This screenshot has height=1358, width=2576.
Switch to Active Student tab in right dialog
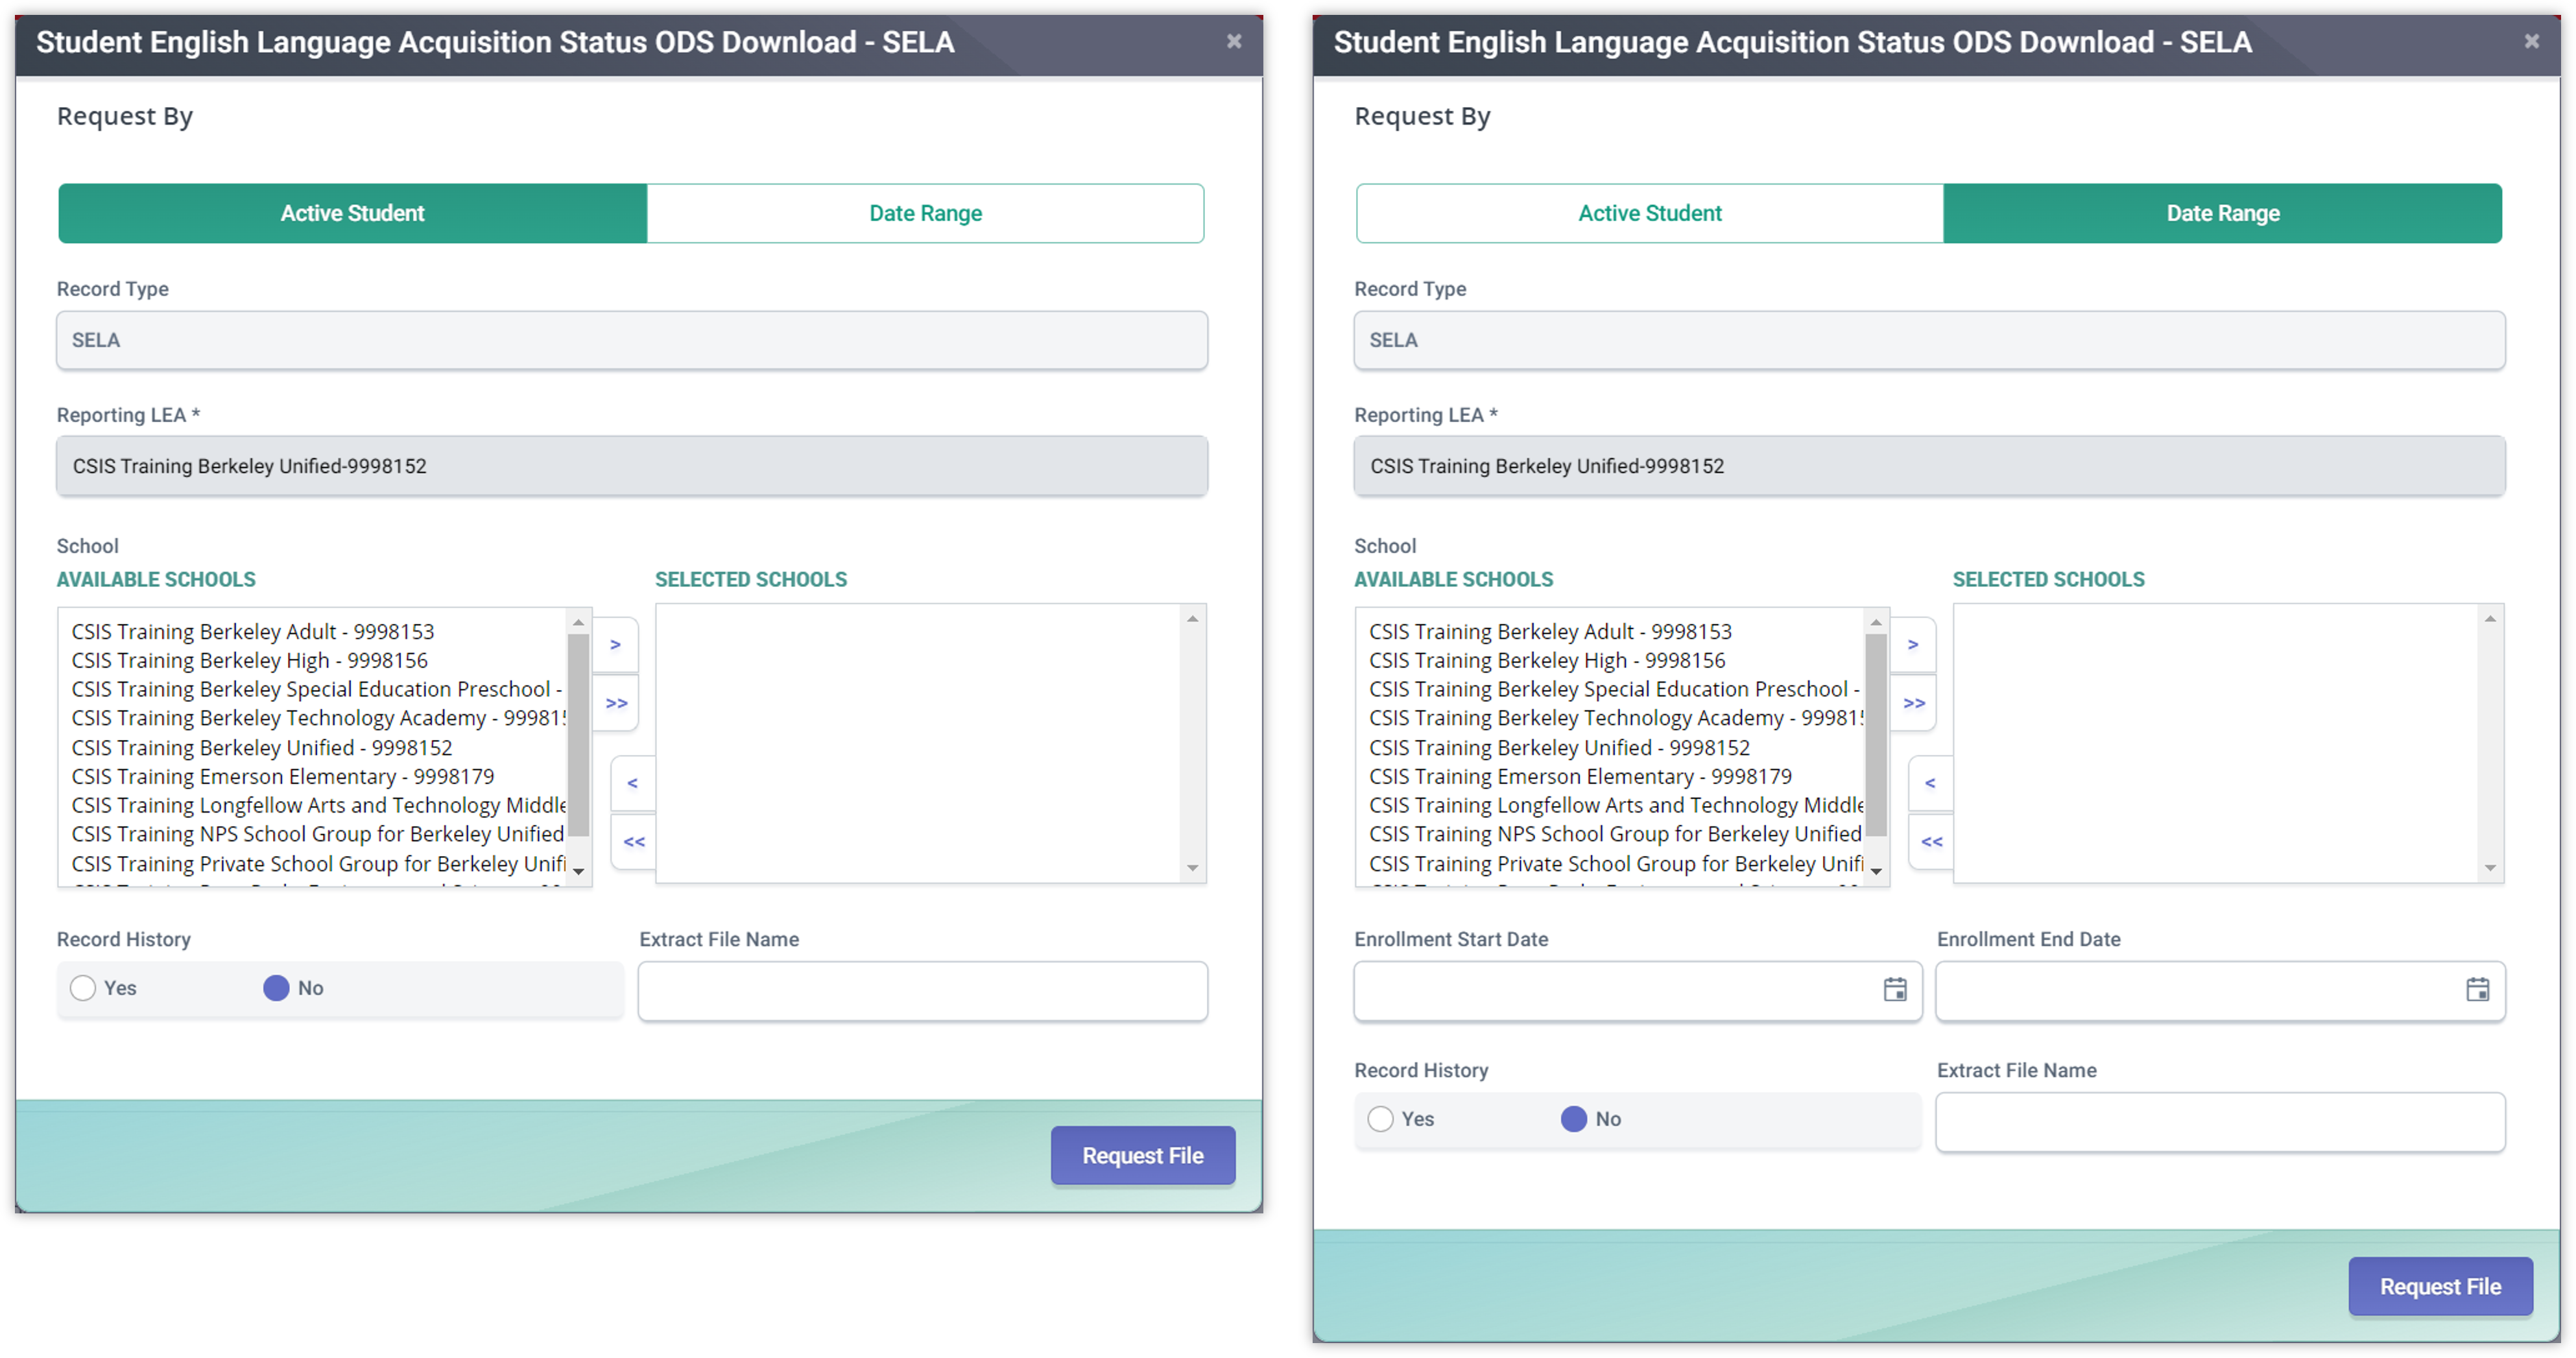(x=1650, y=213)
